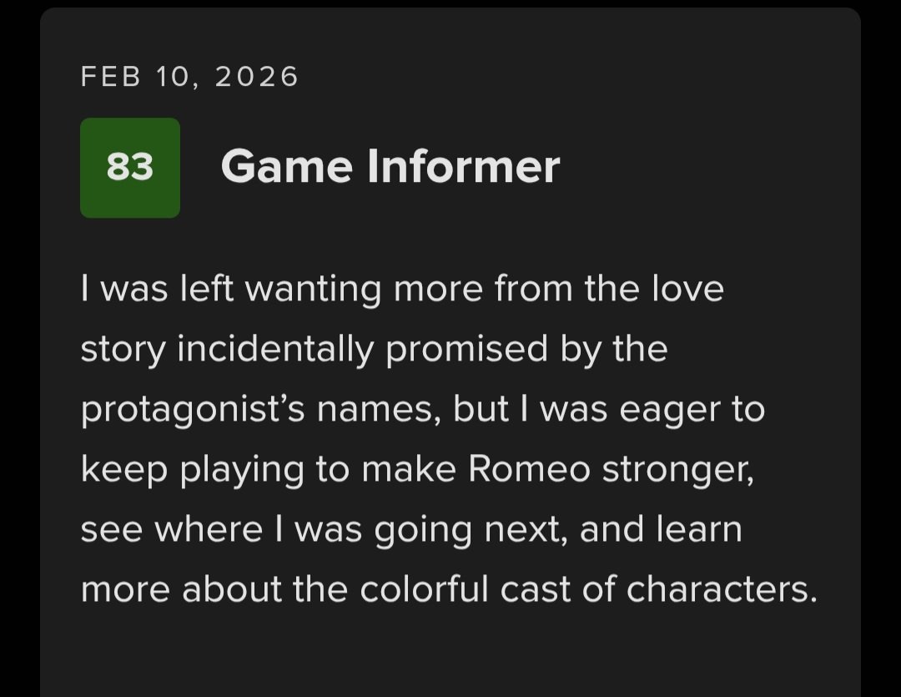The width and height of the screenshot is (901, 697).
Task: Click the last line ending "cast of characters."
Action: [x=448, y=590]
